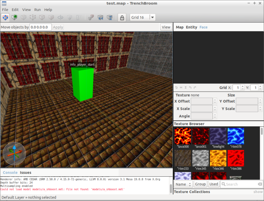Image resolution: width=264 pixels, height=201 pixels.
Task: Flip objects horizontally via toolbar icon
Action: click(x=100, y=17)
